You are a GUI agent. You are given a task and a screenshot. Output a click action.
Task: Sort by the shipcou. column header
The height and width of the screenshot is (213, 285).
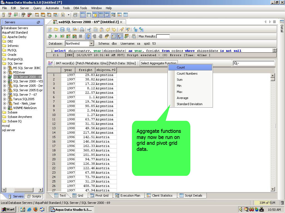[106, 70]
